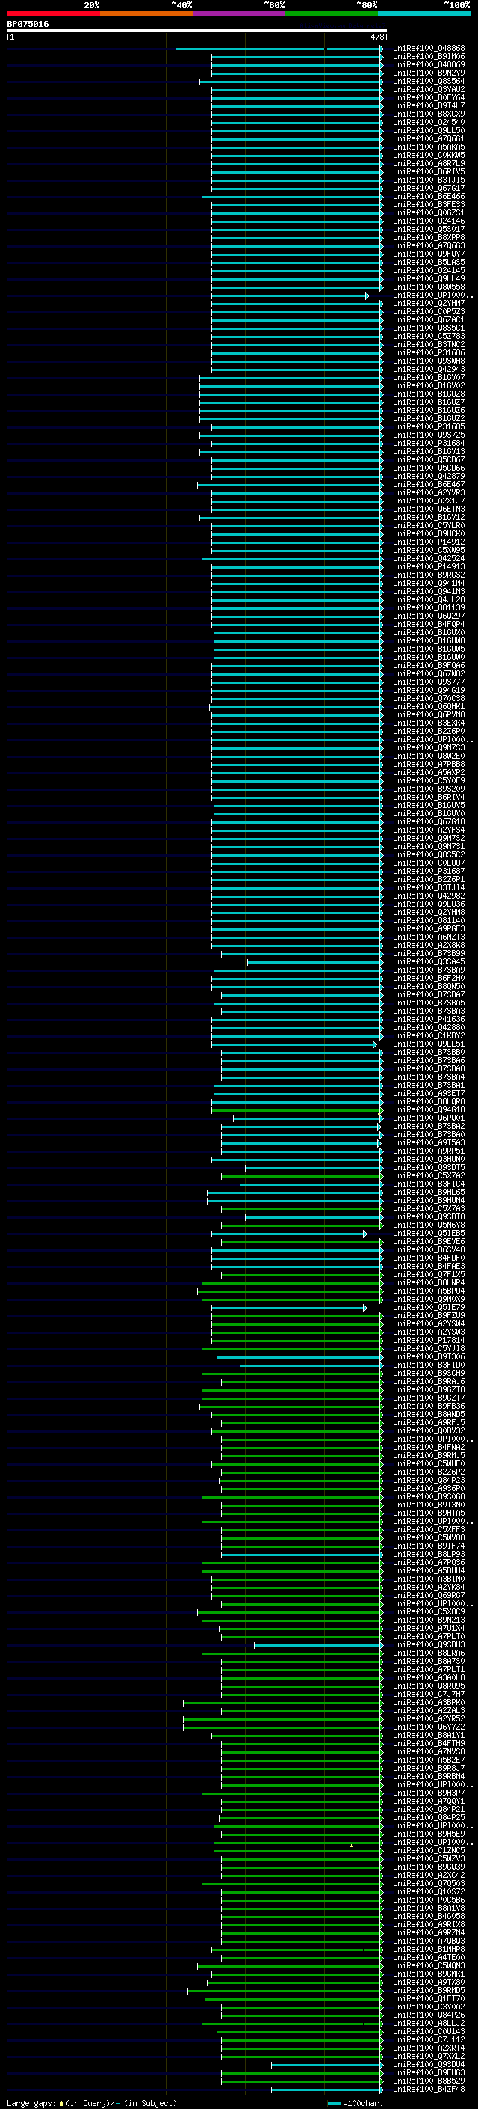Click the orange ~40% identity legend segment
478x2109 pixels.
(146, 13)
